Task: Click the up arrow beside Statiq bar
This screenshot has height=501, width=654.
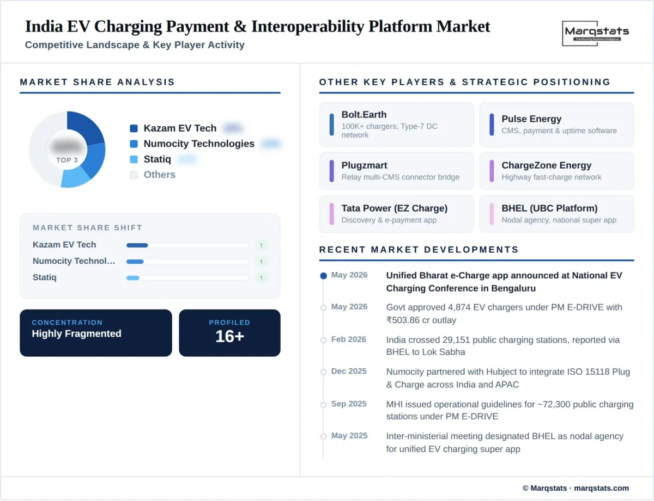Action: pyautogui.click(x=262, y=278)
